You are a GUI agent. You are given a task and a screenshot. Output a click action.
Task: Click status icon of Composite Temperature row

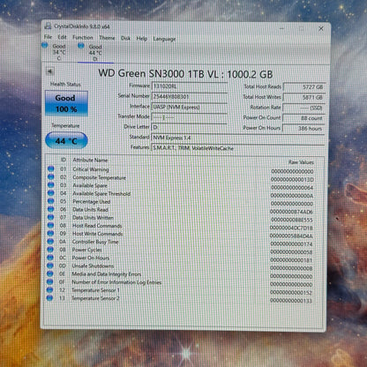pos(51,176)
